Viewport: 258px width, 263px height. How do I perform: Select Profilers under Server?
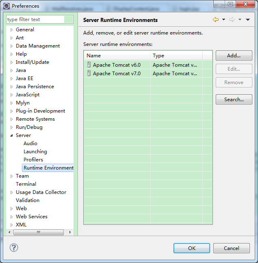pyautogui.click(x=33, y=160)
